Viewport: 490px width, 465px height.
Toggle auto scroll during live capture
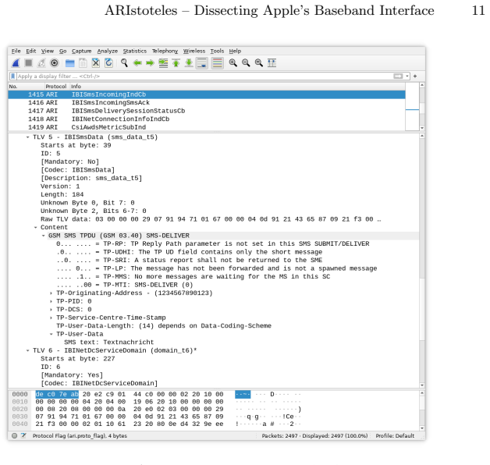[x=202, y=63]
